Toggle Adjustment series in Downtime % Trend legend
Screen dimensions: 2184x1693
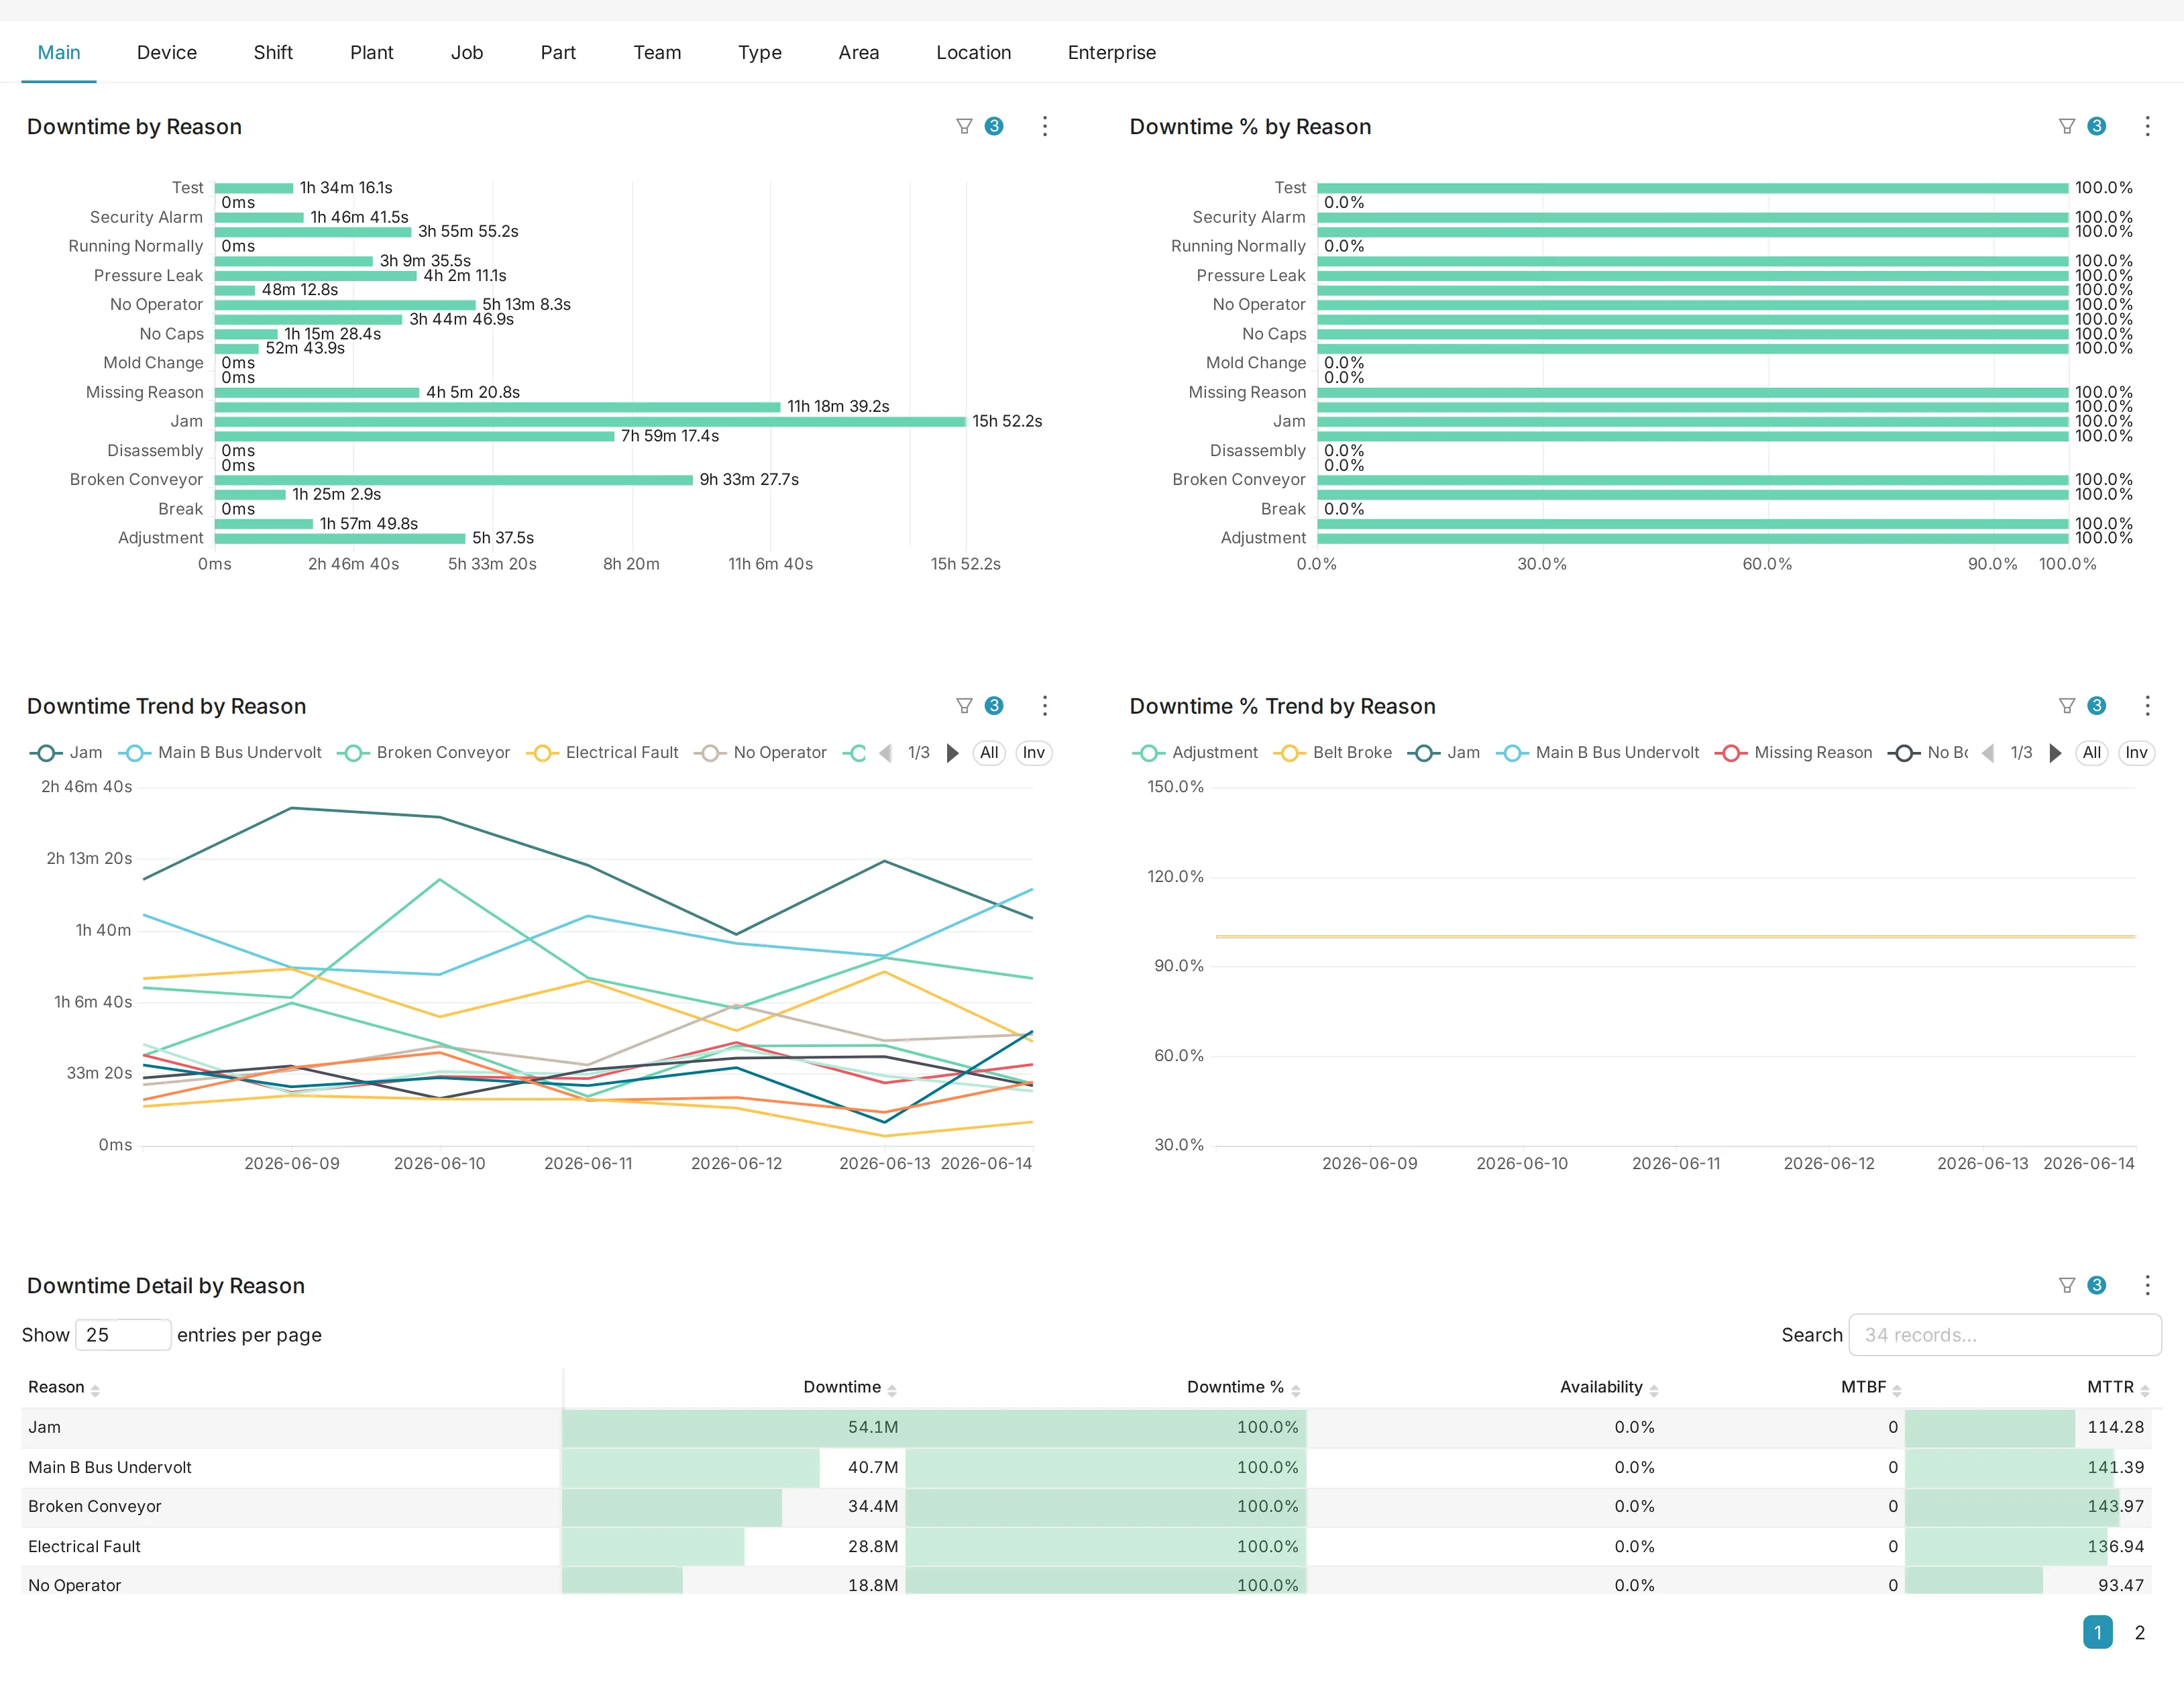click(1195, 753)
